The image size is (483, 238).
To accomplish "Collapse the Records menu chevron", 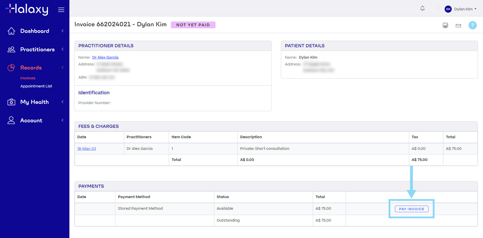I will [x=63, y=67].
